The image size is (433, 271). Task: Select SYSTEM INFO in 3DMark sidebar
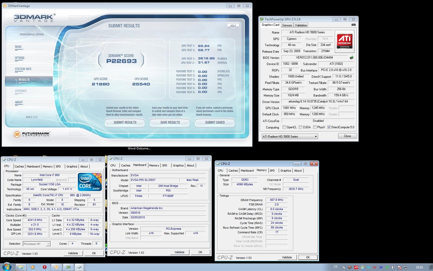tap(23, 69)
